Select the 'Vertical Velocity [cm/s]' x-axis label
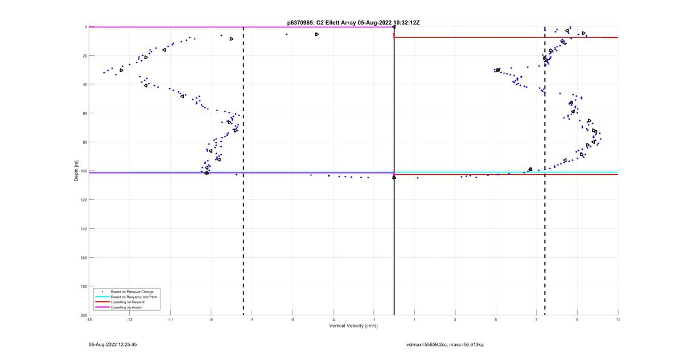 (x=353, y=326)
